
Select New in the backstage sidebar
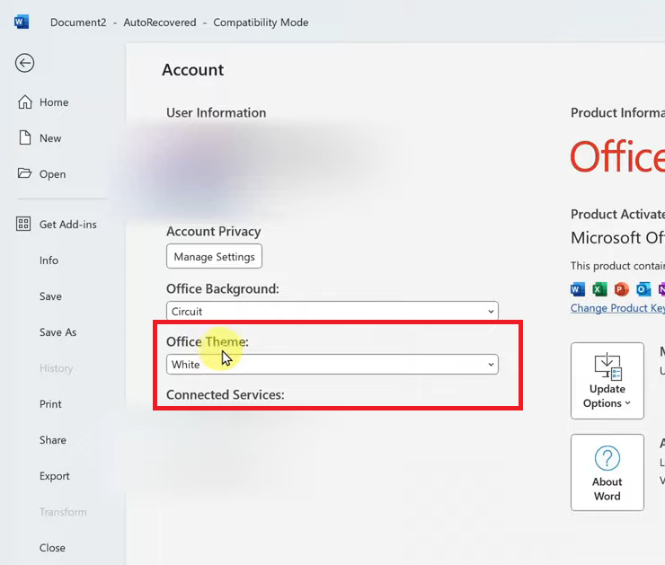click(50, 138)
